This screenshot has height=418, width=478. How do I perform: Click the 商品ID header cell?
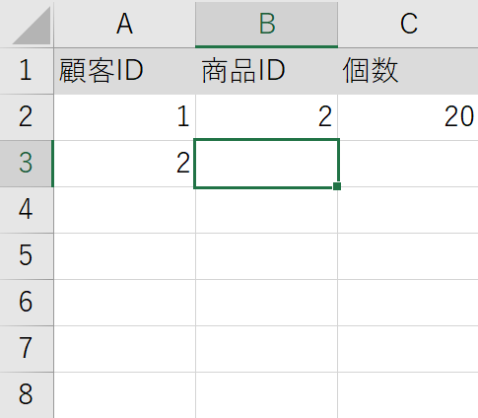pyautogui.click(x=266, y=71)
